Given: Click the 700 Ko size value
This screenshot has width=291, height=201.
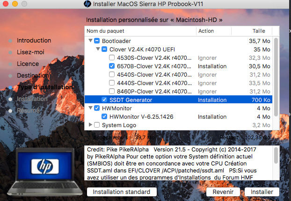Looking at the screenshot, I should [x=261, y=100].
